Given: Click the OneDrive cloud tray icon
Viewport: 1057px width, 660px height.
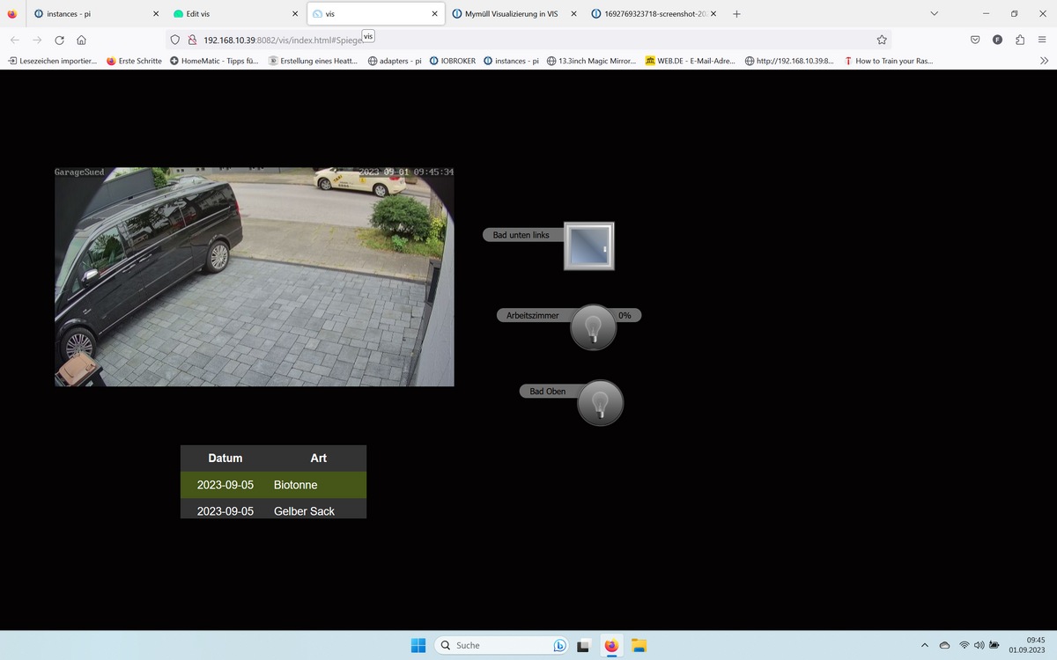Looking at the screenshot, I should click(944, 645).
